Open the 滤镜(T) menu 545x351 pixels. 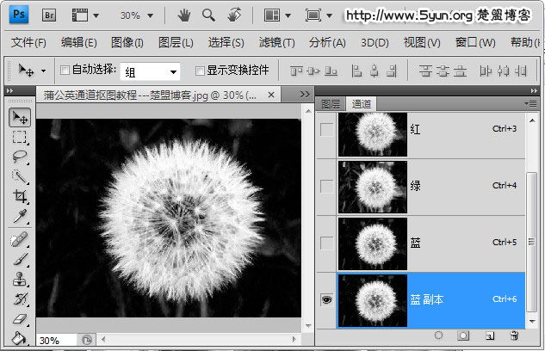pos(276,43)
